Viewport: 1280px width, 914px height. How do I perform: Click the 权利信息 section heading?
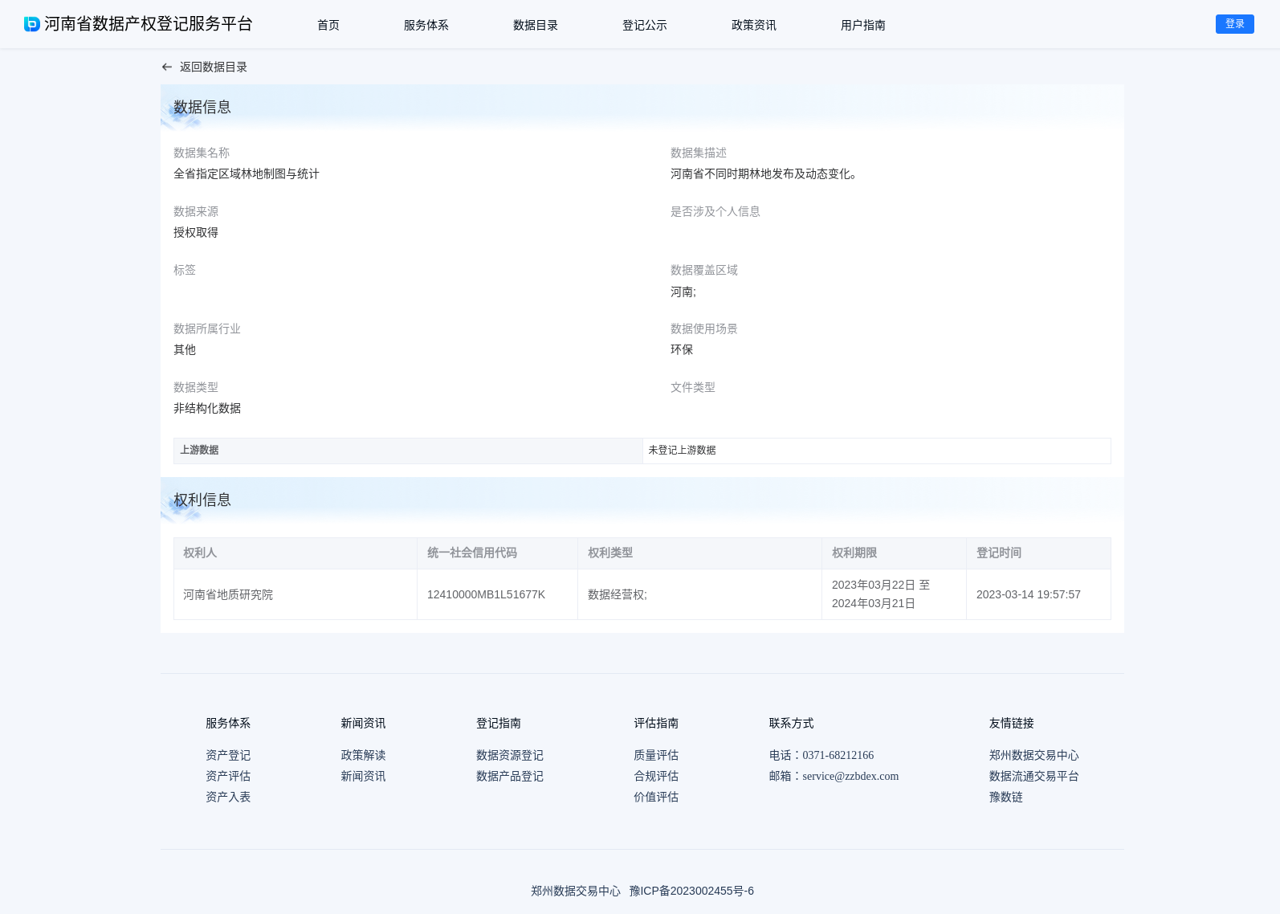tap(202, 500)
